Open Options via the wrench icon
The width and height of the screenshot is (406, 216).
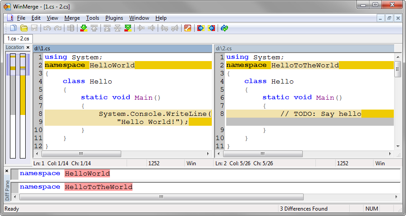click(x=188, y=28)
